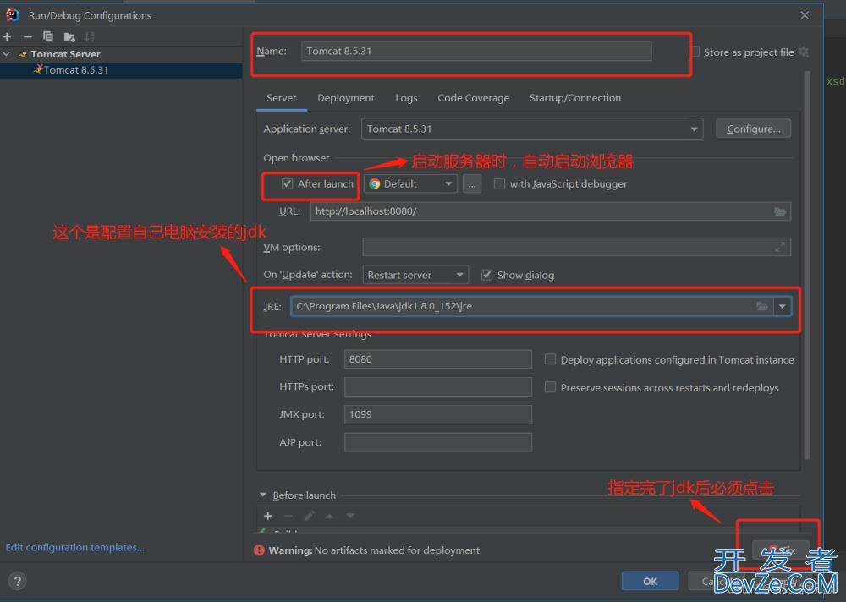Browse for JRE folder icon
846x602 pixels.
[x=762, y=306]
